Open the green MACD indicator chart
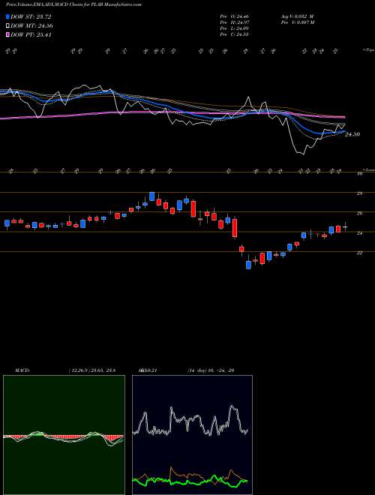 (64, 435)
